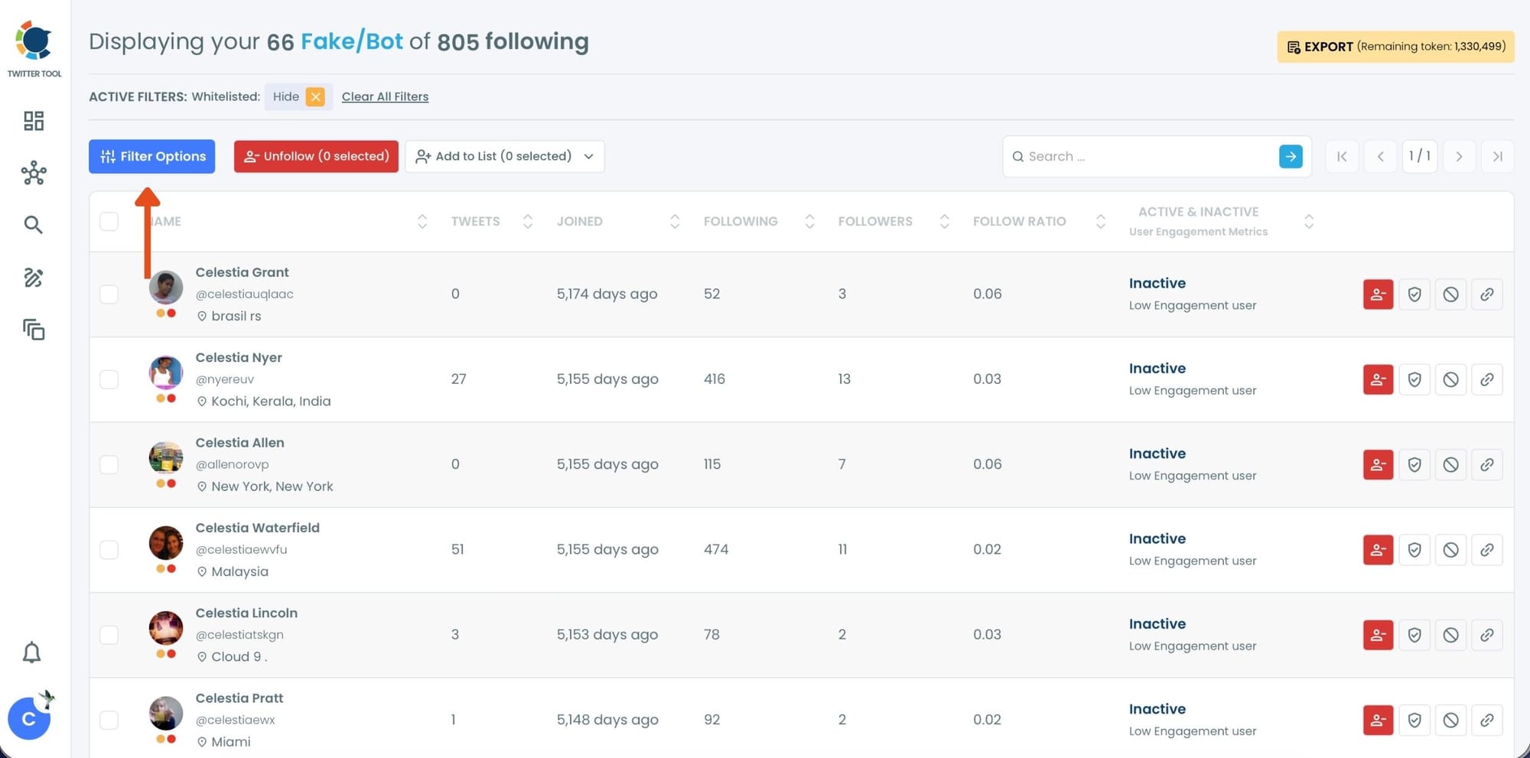
Task: Block Celestia Allen using the ban icon
Action: pyautogui.click(x=1450, y=464)
